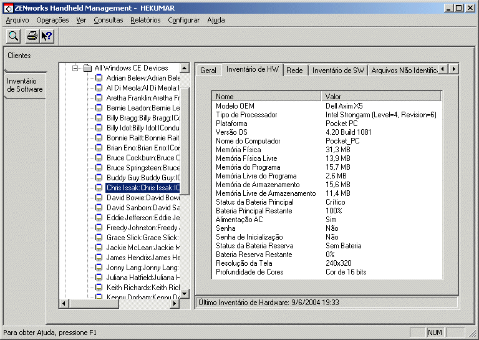Screen dimensions: 479x340
Task: Click the Status da Bateria Principal row
Action: click(327, 202)
